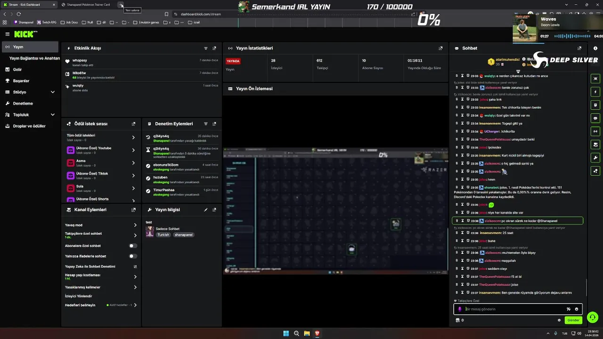Pop out the Etkinlik Akışı panel
Image resolution: width=603 pixels, height=339 pixels.
tap(214, 48)
